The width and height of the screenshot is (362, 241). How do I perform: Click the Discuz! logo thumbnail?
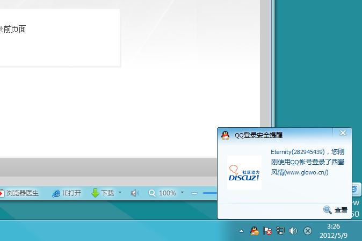click(x=244, y=173)
